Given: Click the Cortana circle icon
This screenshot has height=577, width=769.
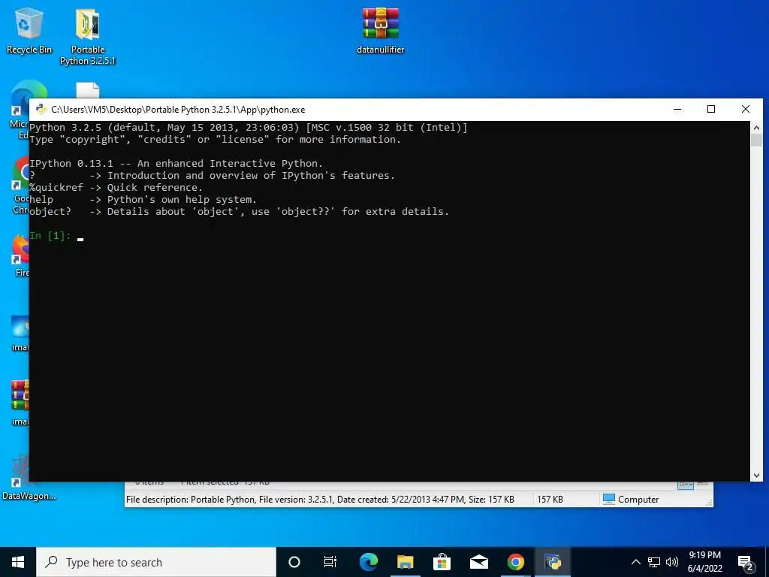Looking at the screenshot, I should point(294,562).
